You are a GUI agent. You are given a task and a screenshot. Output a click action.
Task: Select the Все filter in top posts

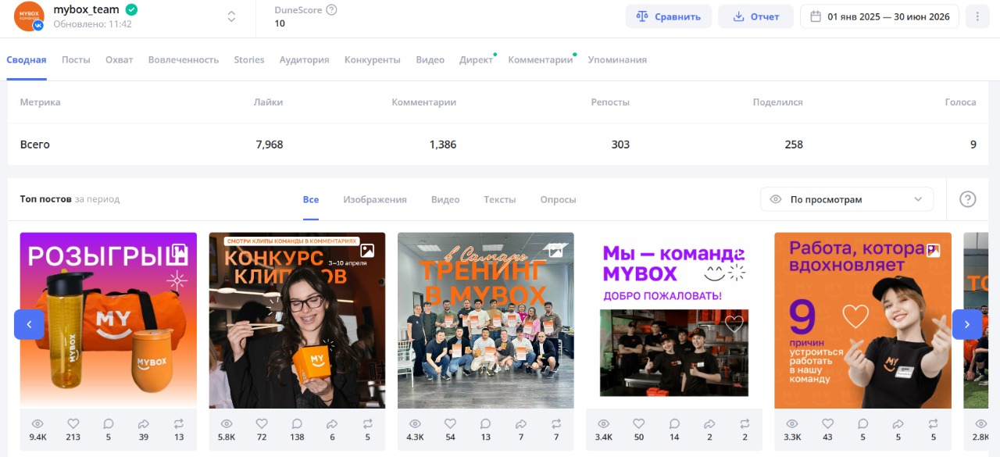(311, 199)
